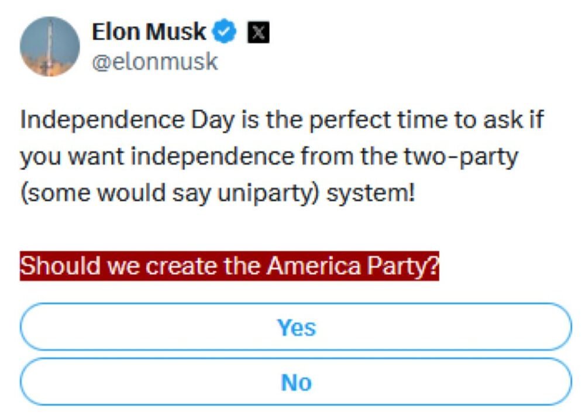
Task: Click the word 'Elon' in the name
Action: (116, 32)
